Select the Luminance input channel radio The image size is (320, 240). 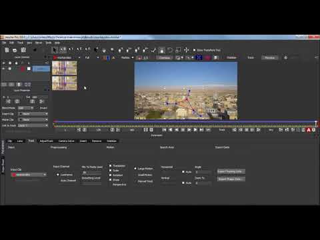[x=58, y=175]
